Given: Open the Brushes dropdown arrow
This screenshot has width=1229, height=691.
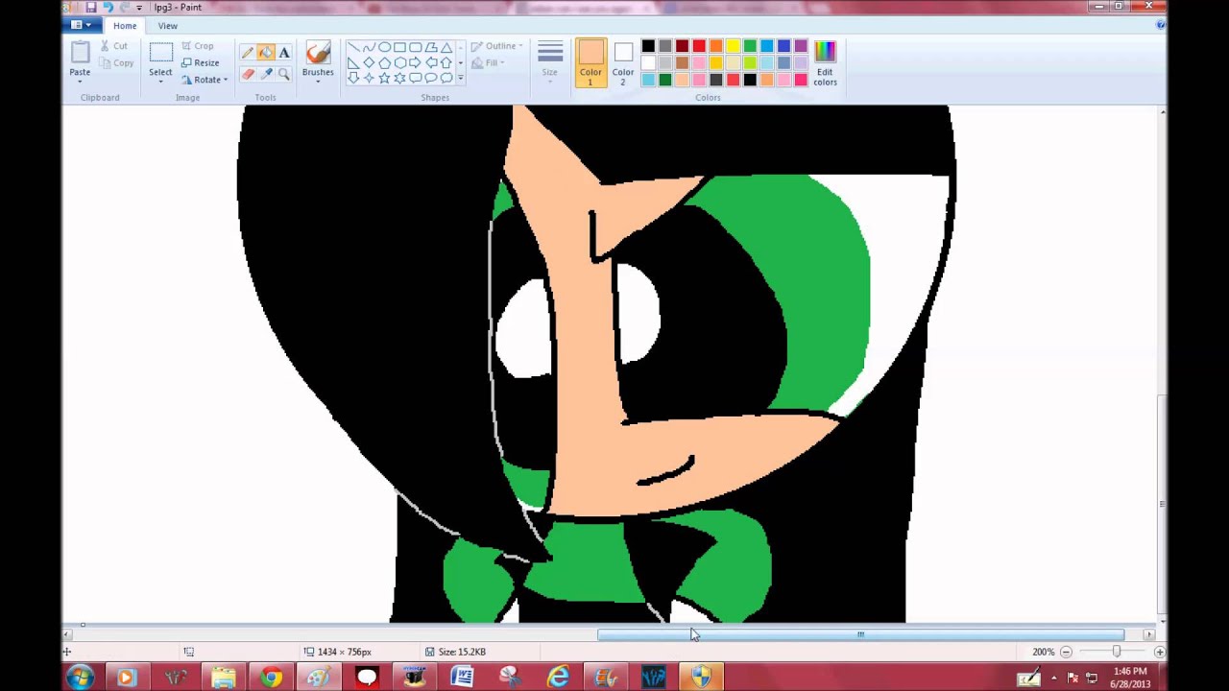Looking at the screenshot, I should click(318, 81).
